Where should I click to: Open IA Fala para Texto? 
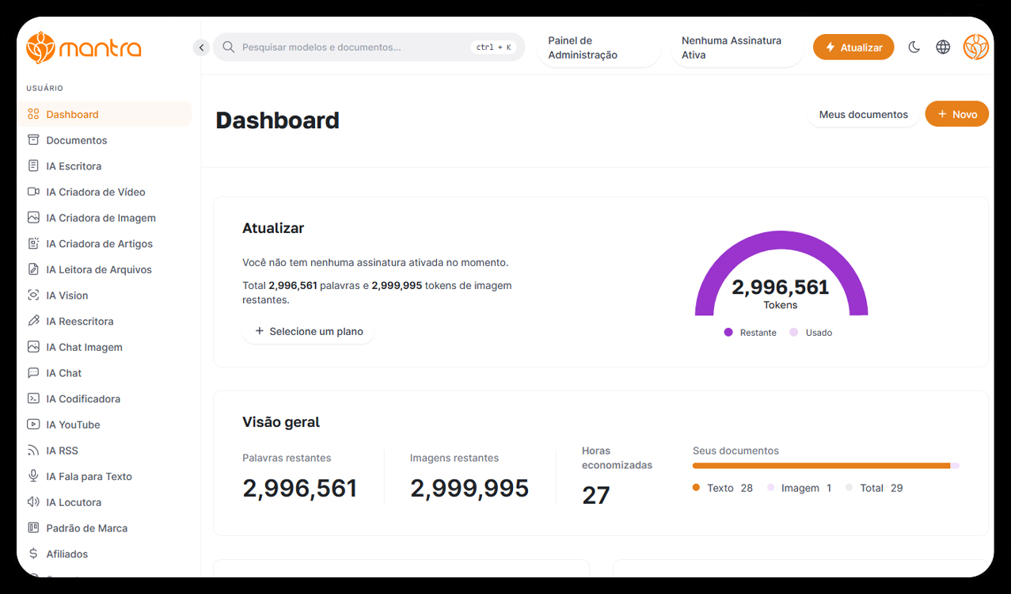(x=92, y=476)
